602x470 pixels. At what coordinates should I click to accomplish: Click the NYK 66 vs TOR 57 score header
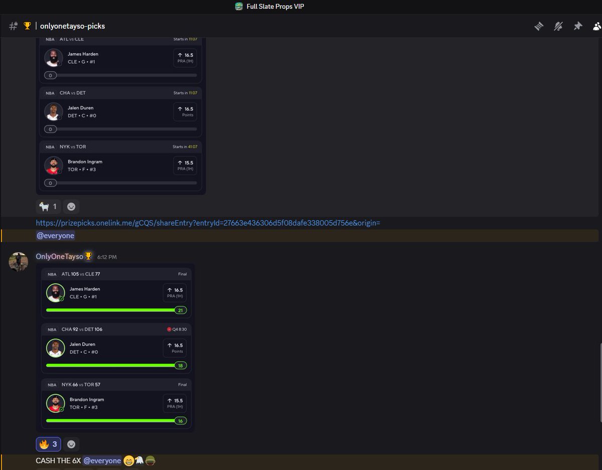pyautogui.click(x=81, y=385)
